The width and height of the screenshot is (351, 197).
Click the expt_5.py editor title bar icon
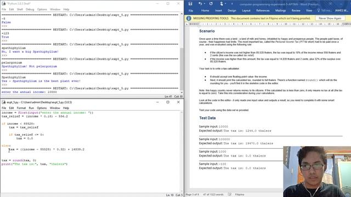pyautogui.click(x=4, y=102)
